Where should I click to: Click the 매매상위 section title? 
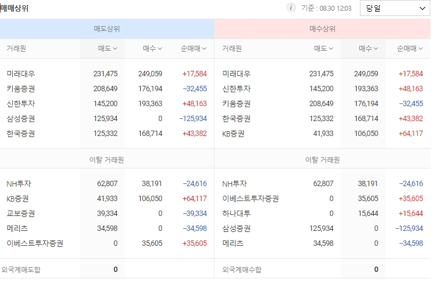pos(14,9)
